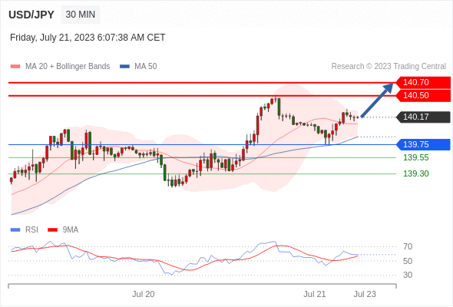Click the black 140.17 current price tag
The height and width of the screenshot is (307, 453).
[x=423, y=117]
